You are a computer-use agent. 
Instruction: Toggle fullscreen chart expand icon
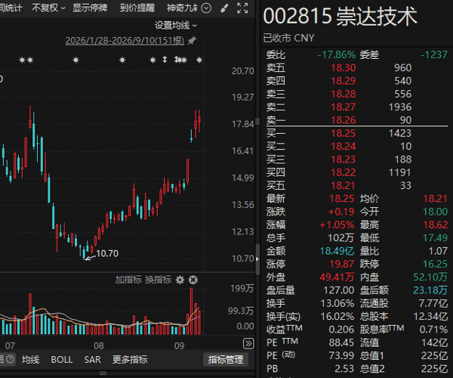(242, 8)
